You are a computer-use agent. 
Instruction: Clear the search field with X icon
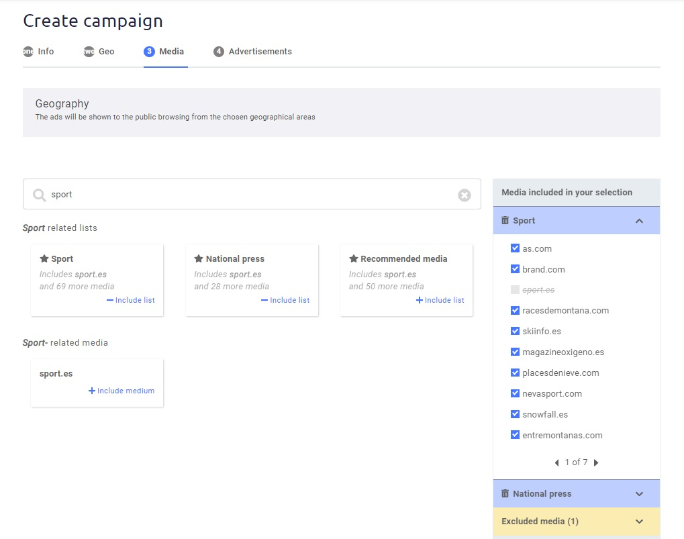[465, 195]
